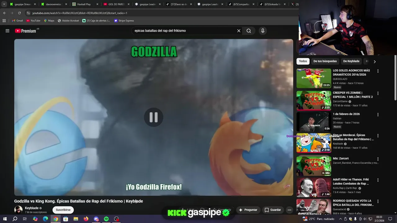Click the Chrome address bar URL
The width and height of the screenshot is (397, 223).
pos(80,13)
